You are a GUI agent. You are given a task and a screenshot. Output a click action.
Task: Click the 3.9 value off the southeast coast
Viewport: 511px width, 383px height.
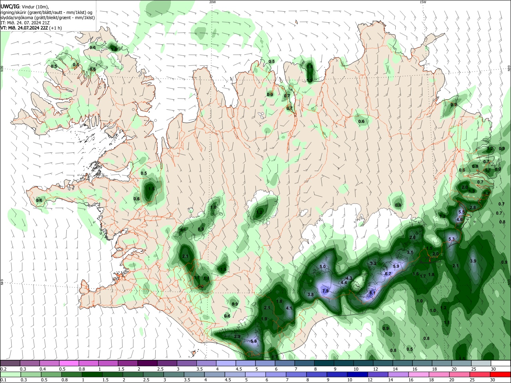click(473, 261)
